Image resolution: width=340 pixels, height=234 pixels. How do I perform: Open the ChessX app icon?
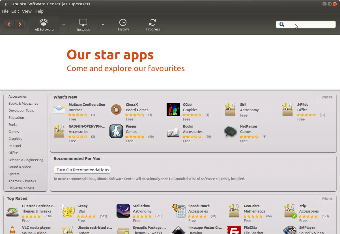[x=116, y=110]
